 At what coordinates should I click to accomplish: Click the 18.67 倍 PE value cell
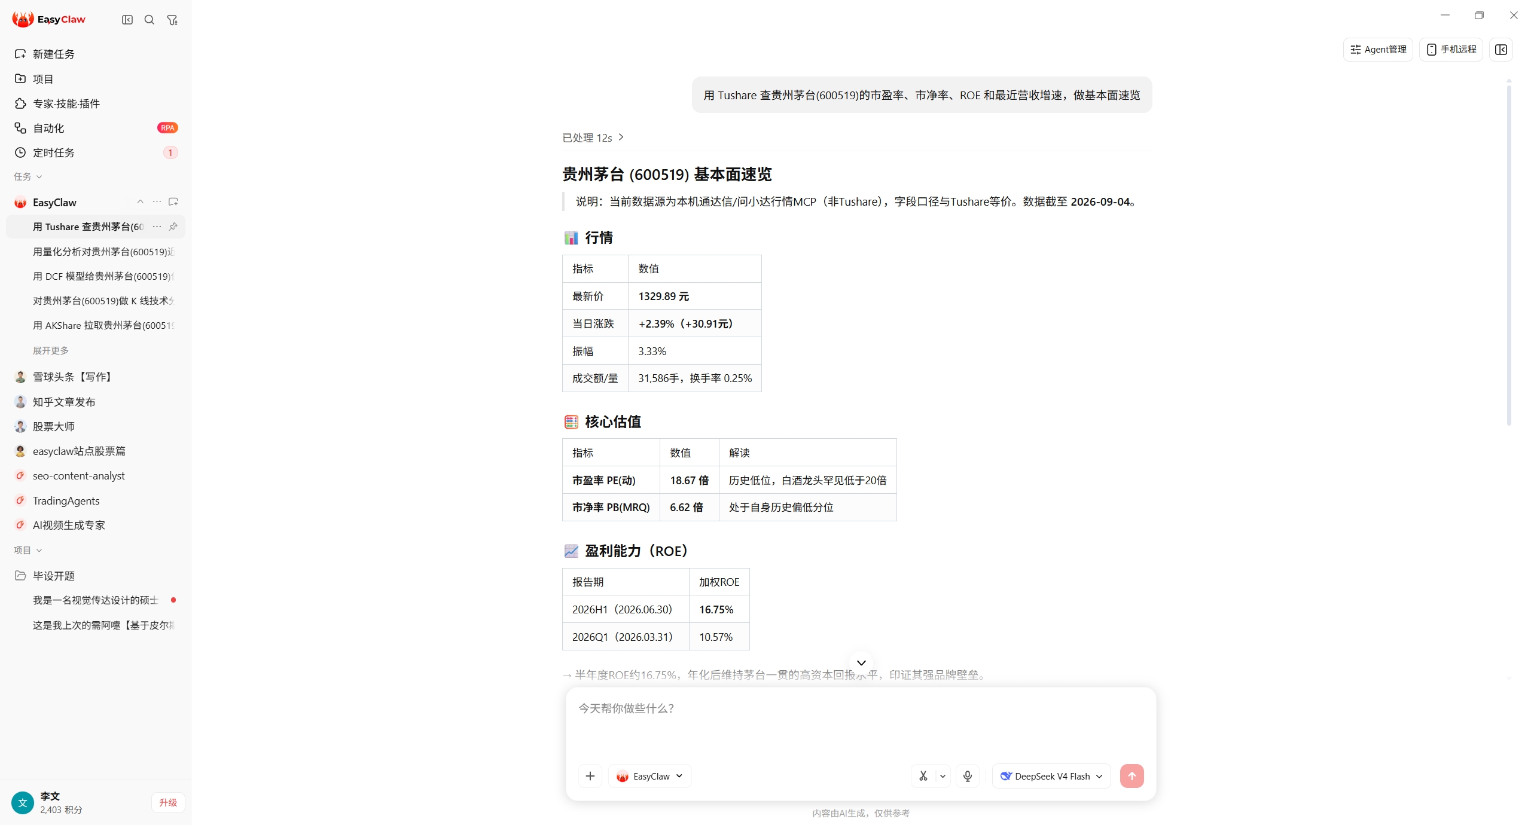[x=689, y=480]
